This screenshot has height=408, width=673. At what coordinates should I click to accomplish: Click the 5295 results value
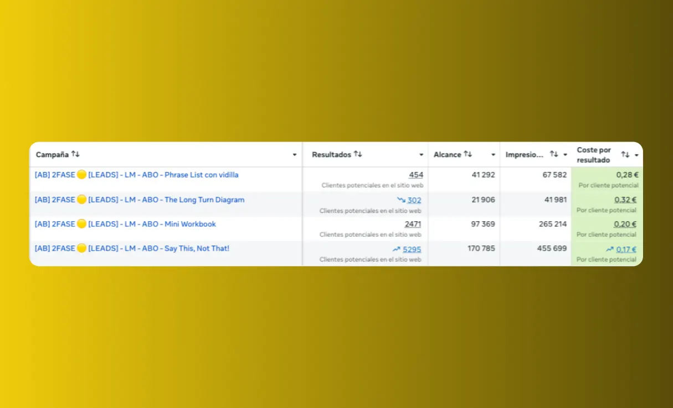point(412,249)
